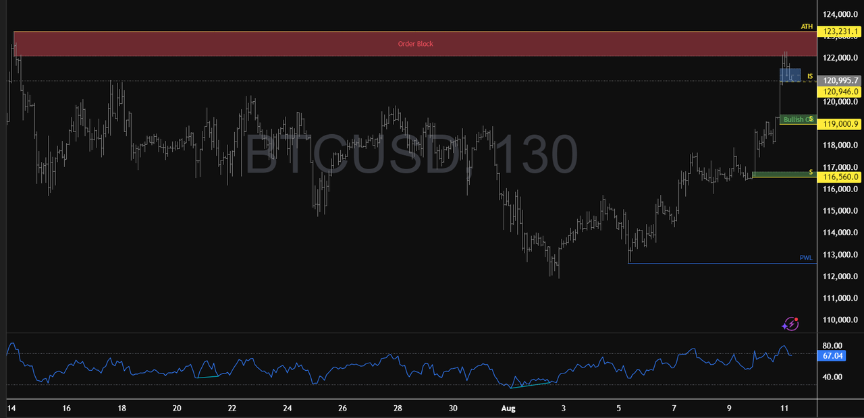Click the grey 120,995.7 current price label

tap(839, 80)
